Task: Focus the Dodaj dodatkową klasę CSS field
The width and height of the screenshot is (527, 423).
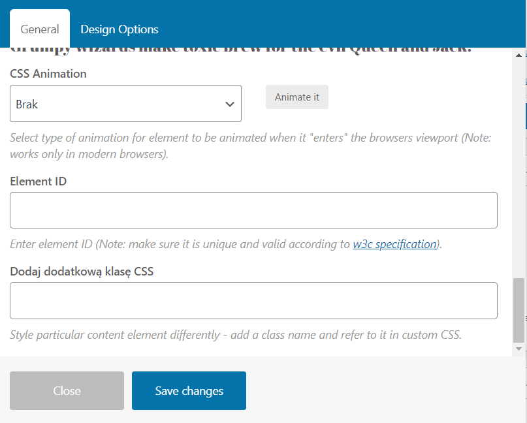Action: tap(253, 300)
